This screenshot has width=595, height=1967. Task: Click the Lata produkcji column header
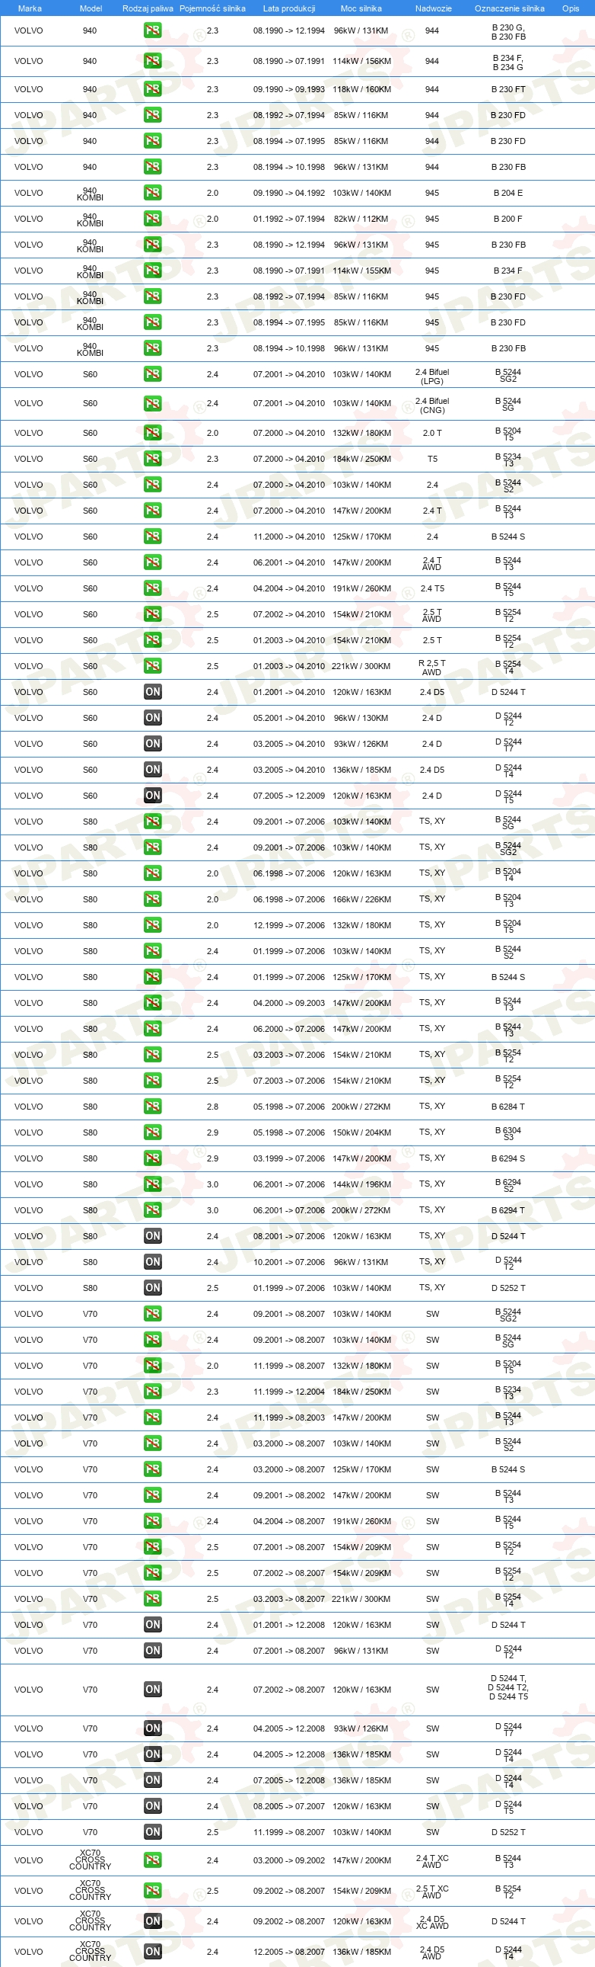pos(289,8)
